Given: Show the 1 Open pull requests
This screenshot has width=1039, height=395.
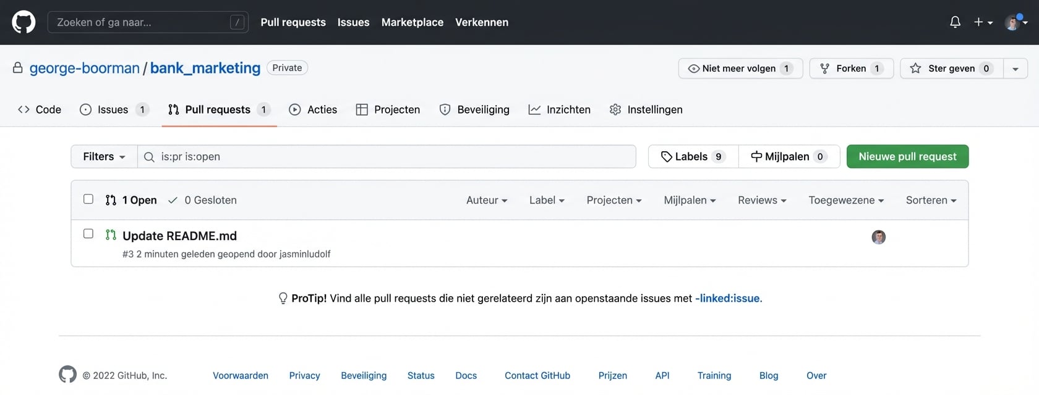Looking at the screenshot, I should point(131,200).
